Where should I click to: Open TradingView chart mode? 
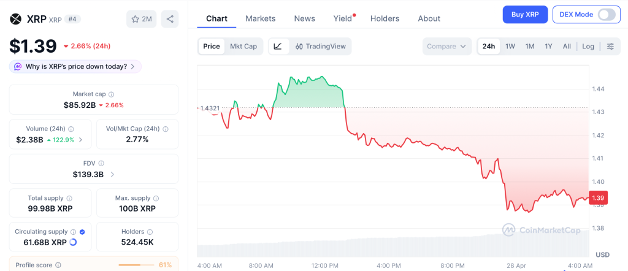pyautogui.click(x=320, y=47)
